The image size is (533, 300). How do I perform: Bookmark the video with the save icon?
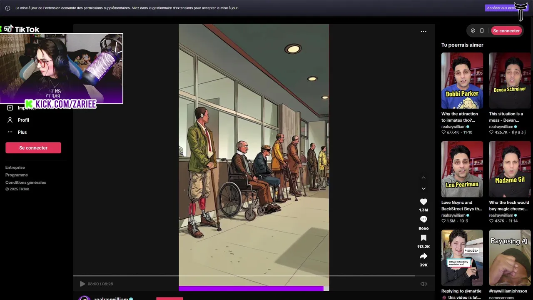(x=423, y=238)
